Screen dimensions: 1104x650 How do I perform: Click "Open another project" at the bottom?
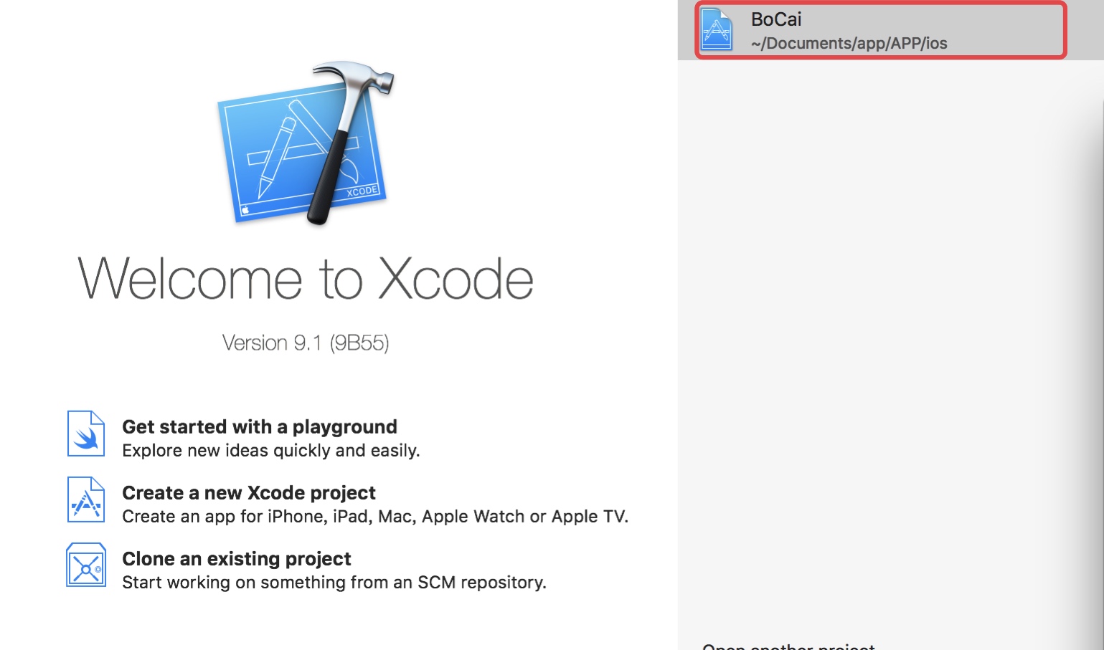tap(788, 646)
